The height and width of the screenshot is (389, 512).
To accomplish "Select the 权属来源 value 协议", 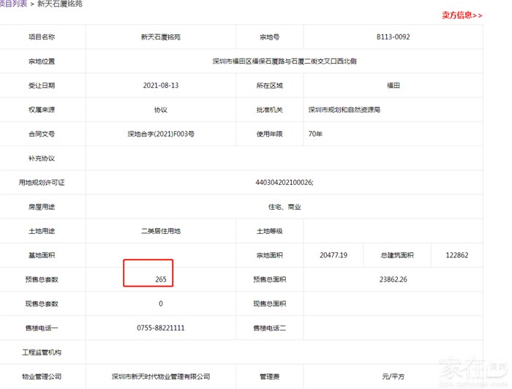I will tap(160, 110).
